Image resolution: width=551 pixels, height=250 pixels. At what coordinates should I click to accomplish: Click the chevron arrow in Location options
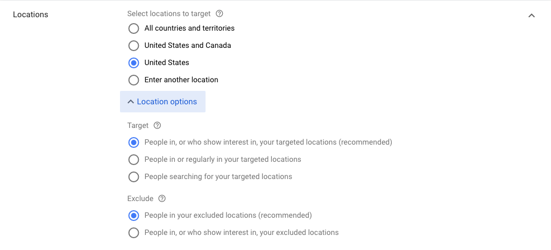click(131, 102)
